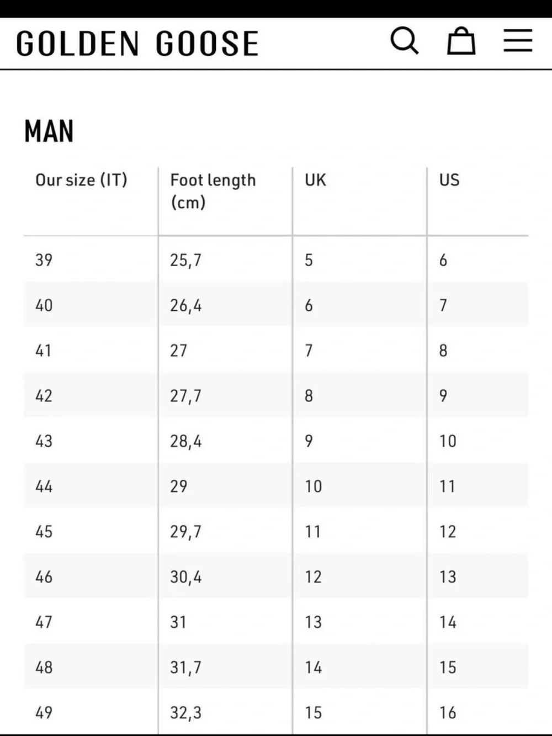Click the Foot length (cm) column header
The image size is (552, 736).
tap(213, 191)
